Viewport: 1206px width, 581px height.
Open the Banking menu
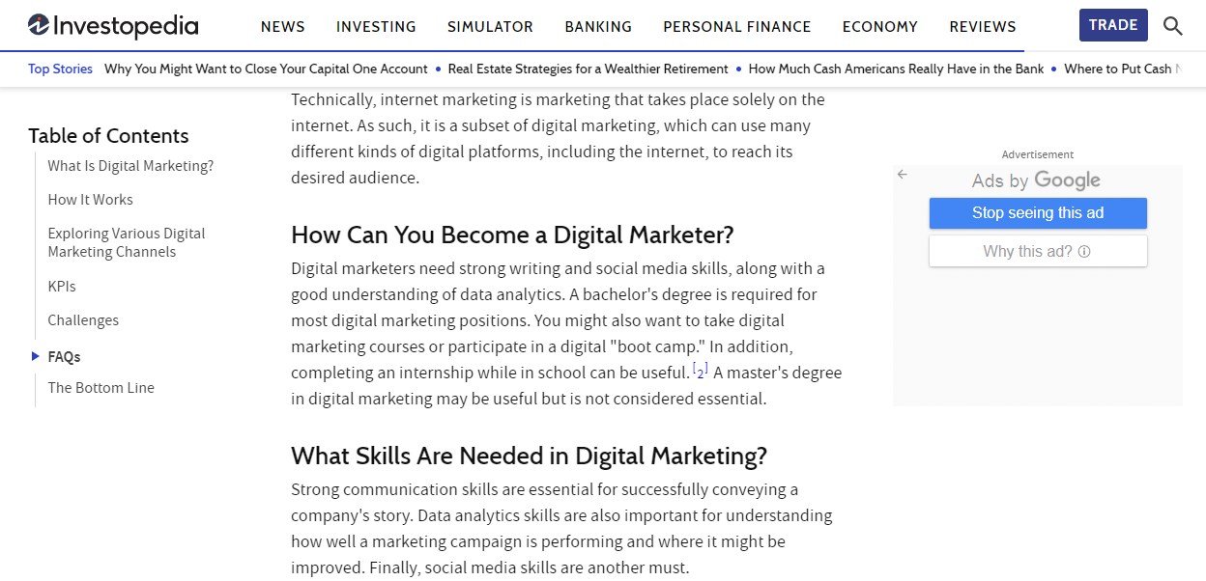[x=598, y=27]
